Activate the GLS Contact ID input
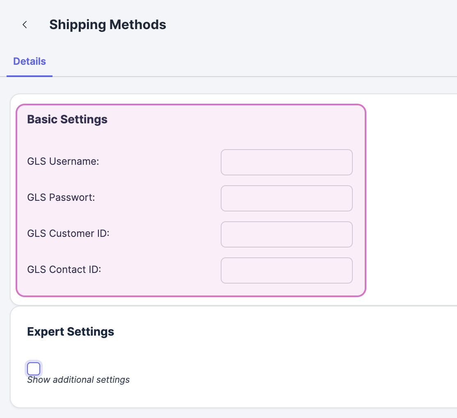This screenshot has width=457, height=418. pos(286,270)
